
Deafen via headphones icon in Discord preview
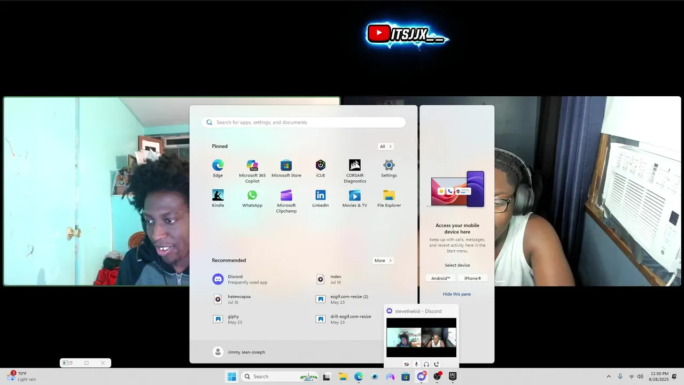pos(426,364)
